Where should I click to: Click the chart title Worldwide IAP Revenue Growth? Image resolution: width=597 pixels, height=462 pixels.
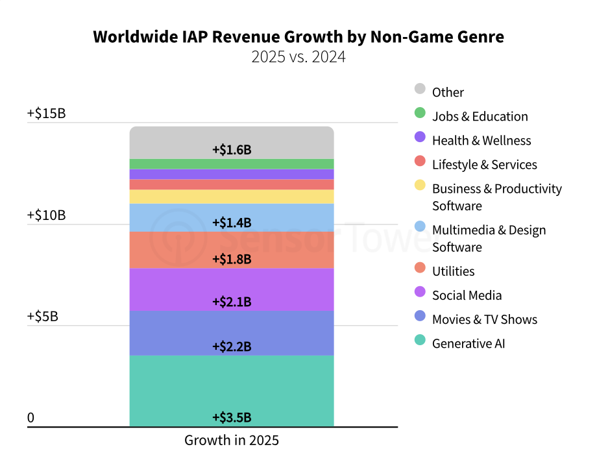click(298, 37)
